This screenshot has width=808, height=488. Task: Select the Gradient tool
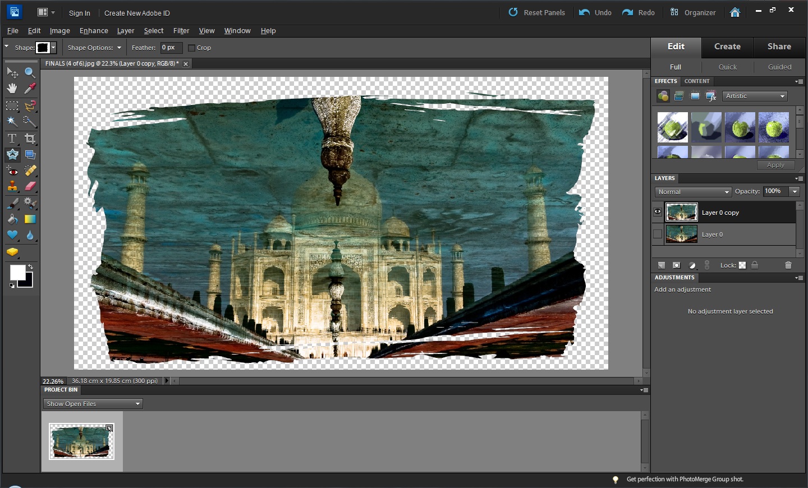coord(30,219)
